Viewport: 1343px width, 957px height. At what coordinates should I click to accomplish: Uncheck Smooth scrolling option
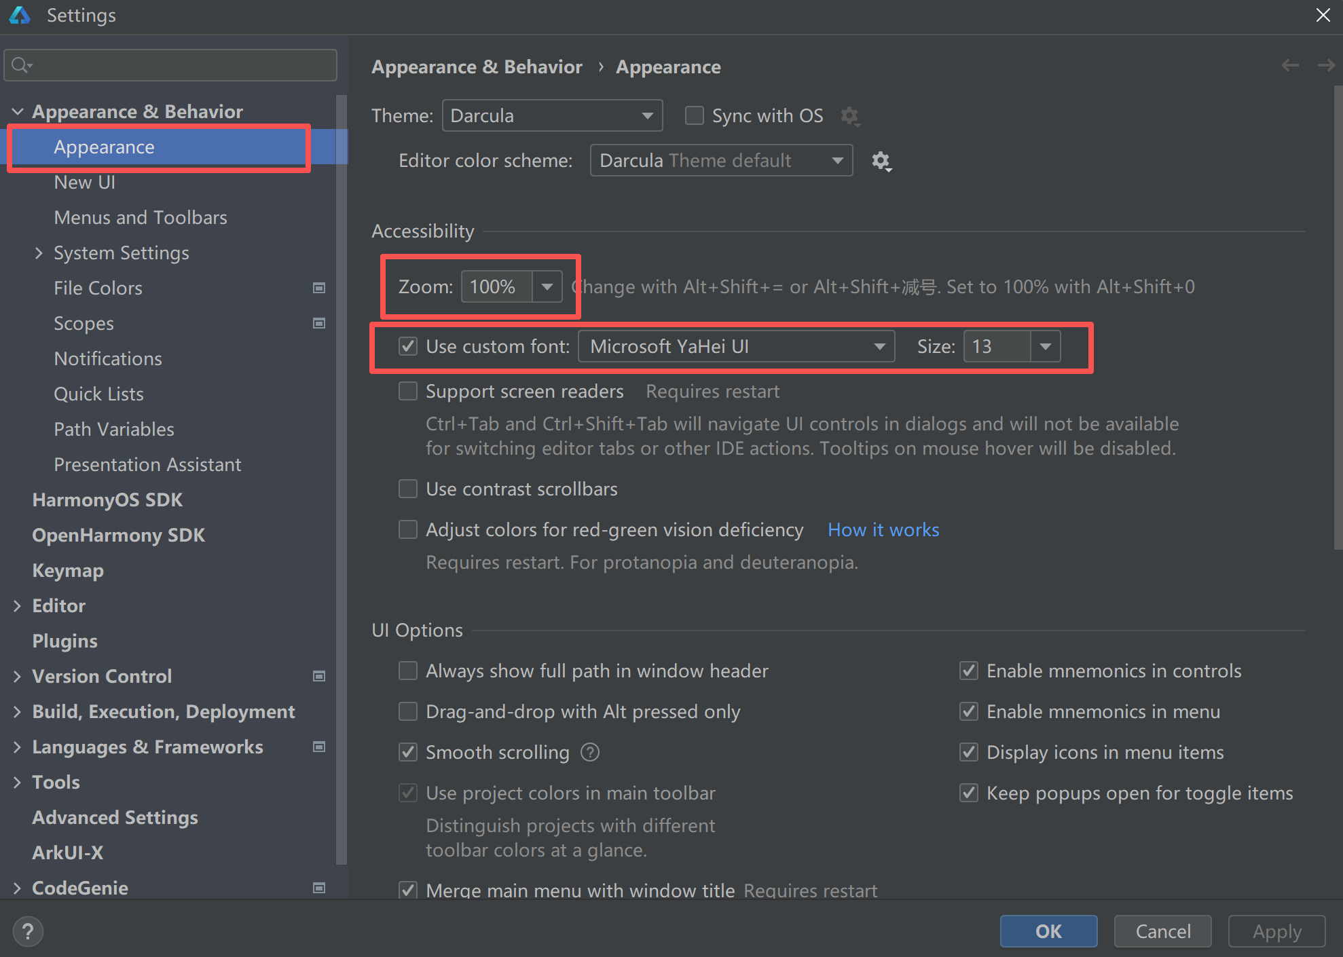pos(408,752)
